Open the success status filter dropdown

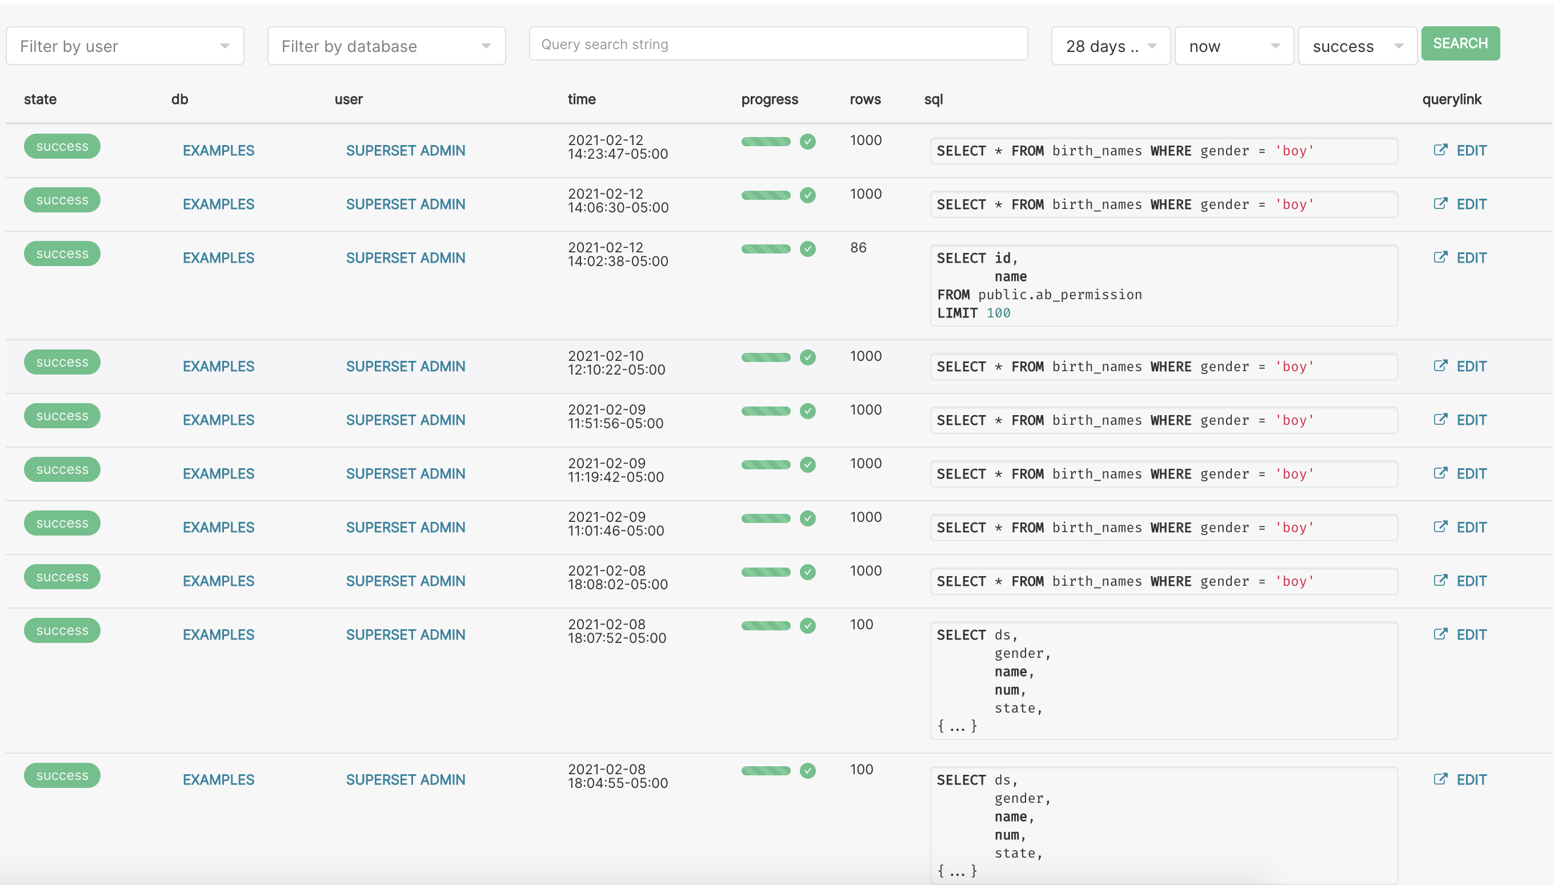[1357, 46]
